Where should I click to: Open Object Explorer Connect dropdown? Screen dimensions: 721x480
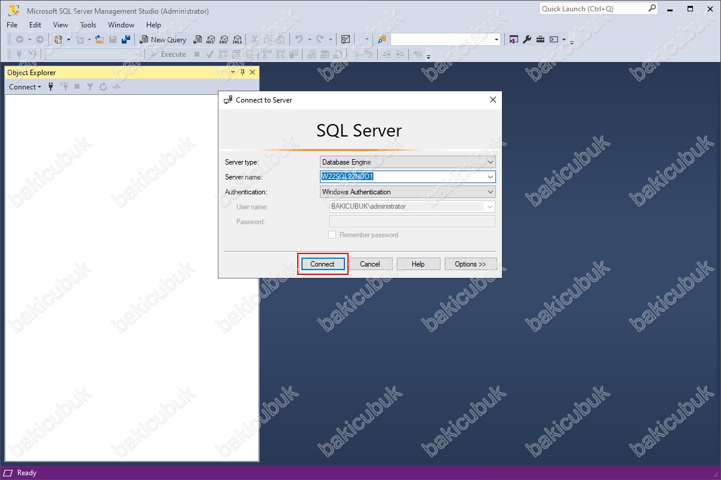point(25,87)
